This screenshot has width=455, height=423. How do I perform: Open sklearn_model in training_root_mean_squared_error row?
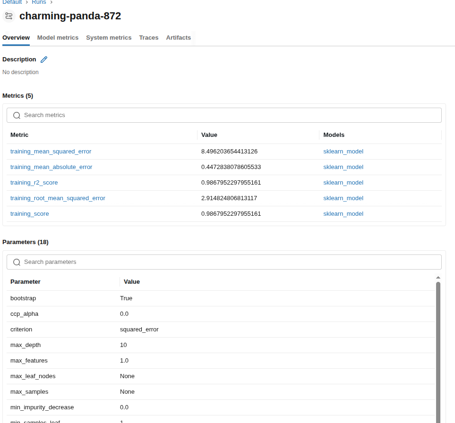click(x=343, y=198)
